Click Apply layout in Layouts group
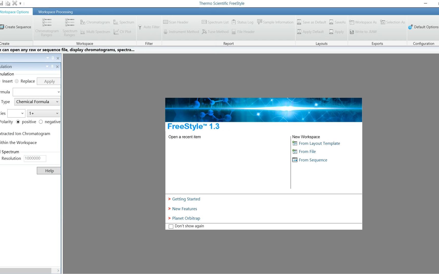This screenshot has height=274, width=439. [336, 32]
